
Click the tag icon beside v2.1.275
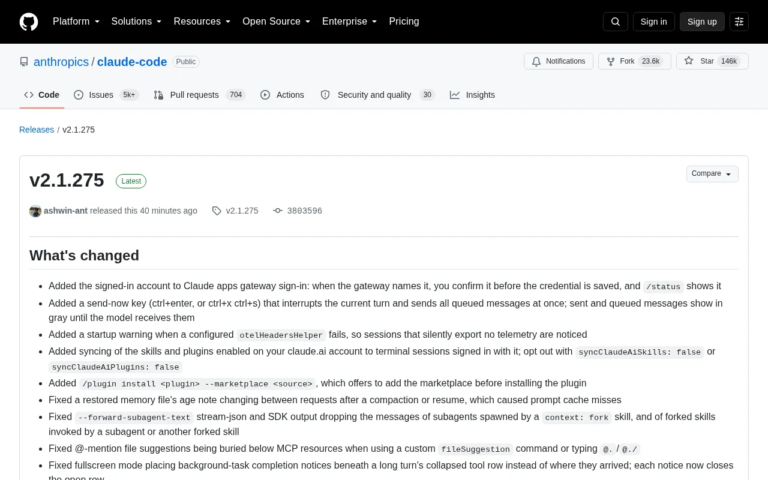point(217,211)
